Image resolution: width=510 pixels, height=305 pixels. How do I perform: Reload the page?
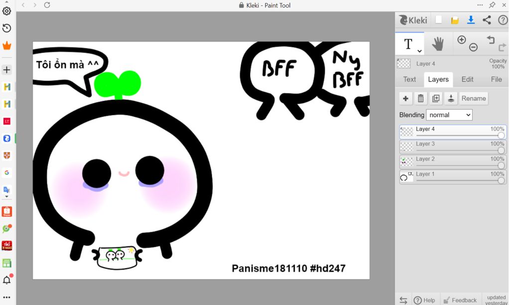point(47,5)
